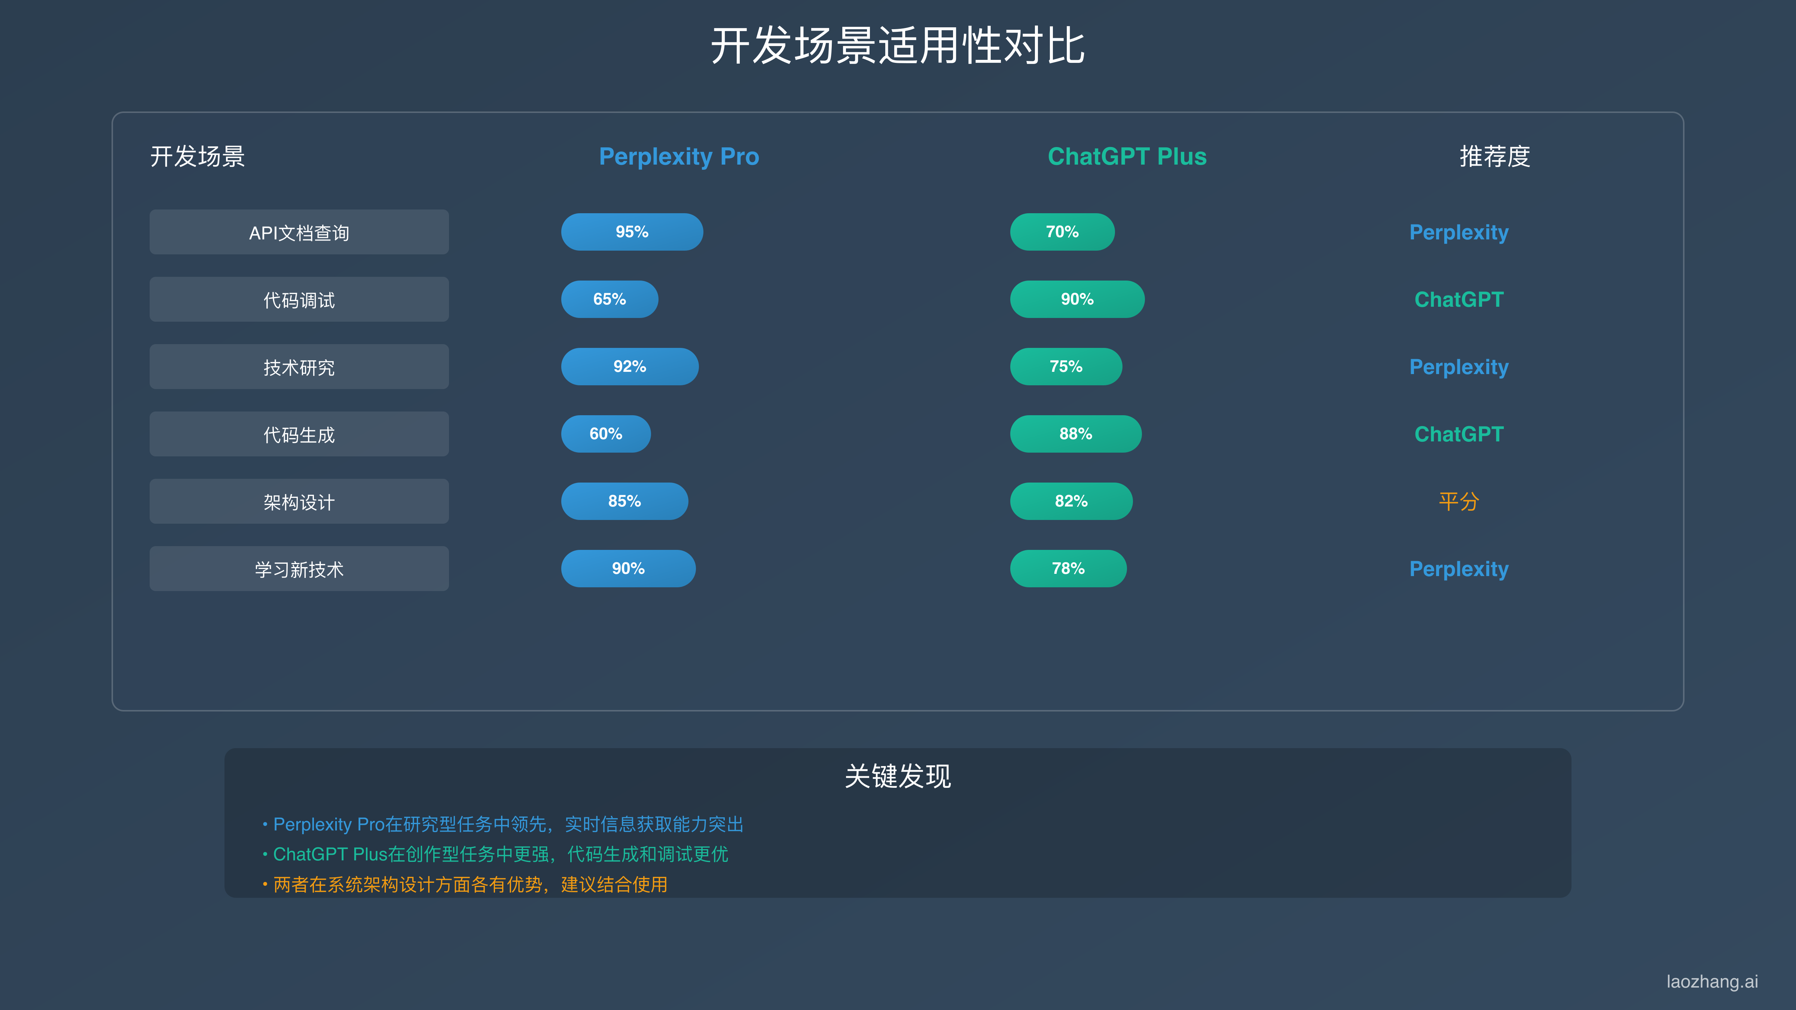Viewport: 1796px width, 1010px height.
Task: Click the green 75% progress bar
Action: [x=1066, y=367]
